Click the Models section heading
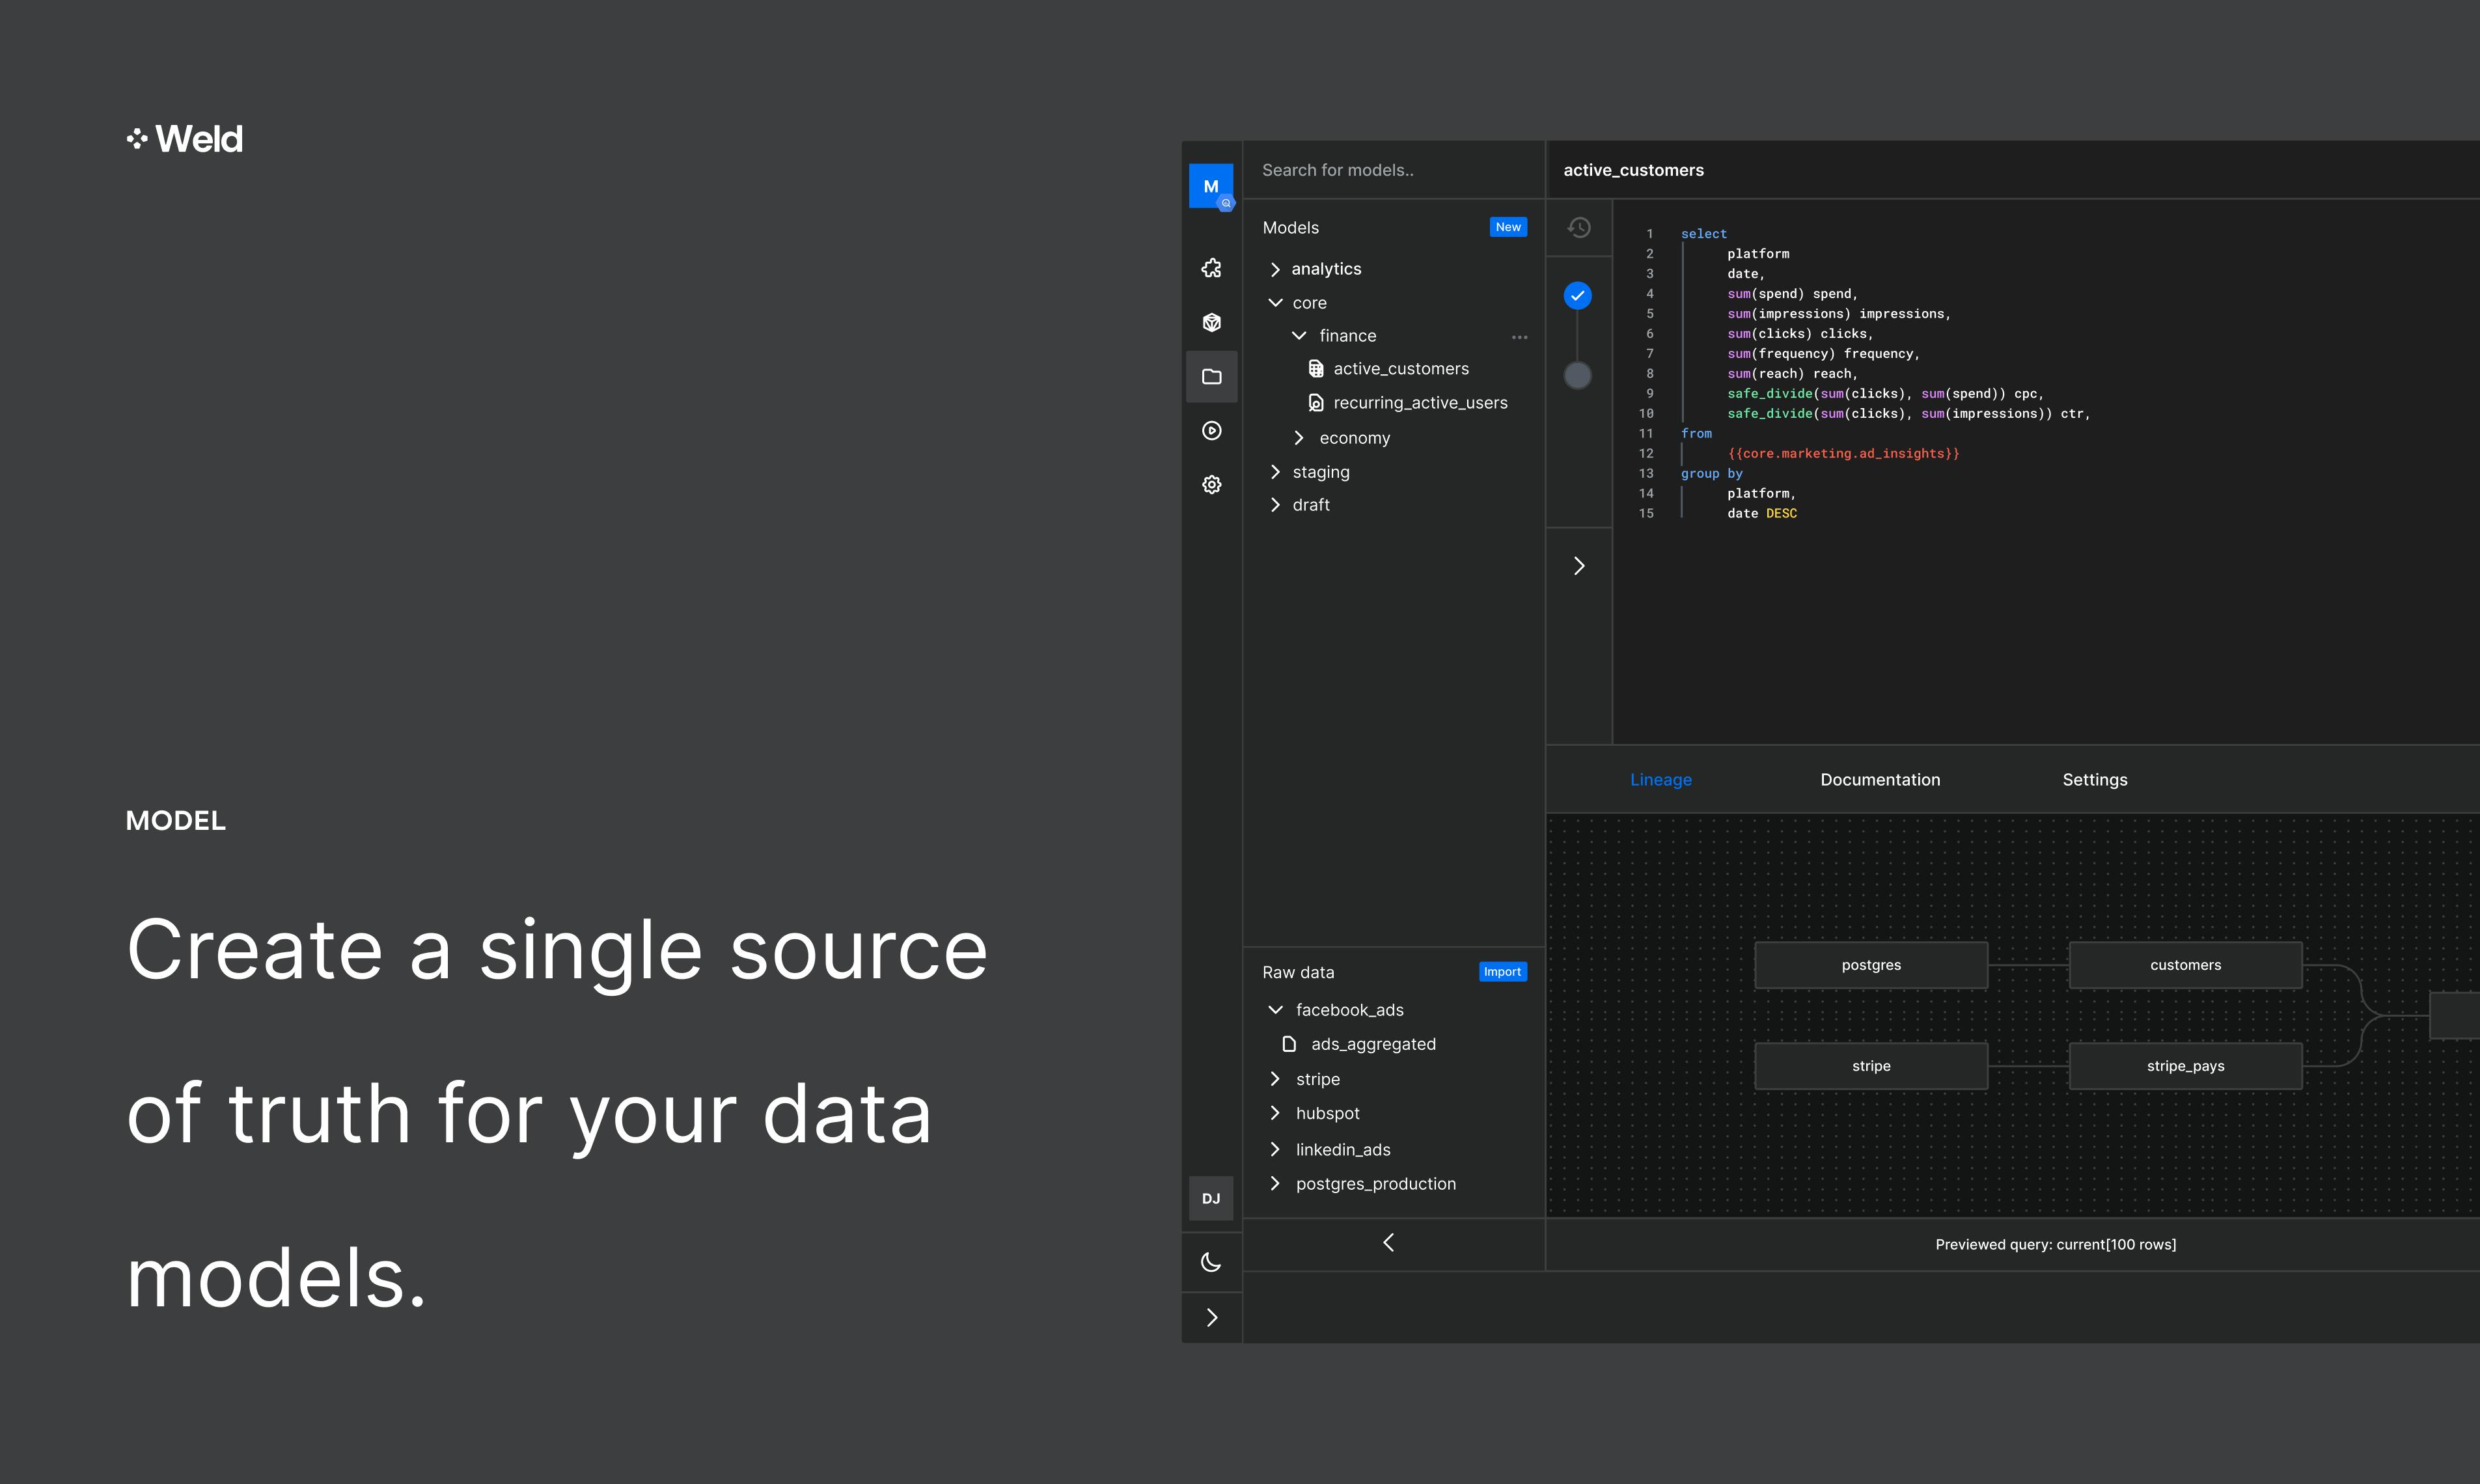 1290,227
